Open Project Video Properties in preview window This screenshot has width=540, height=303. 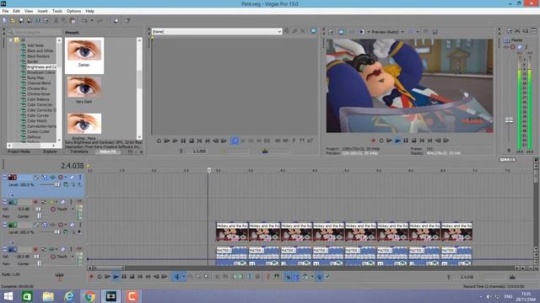coord(331,32)
